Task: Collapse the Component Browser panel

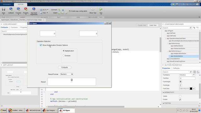Action: [x=163, y=24]
